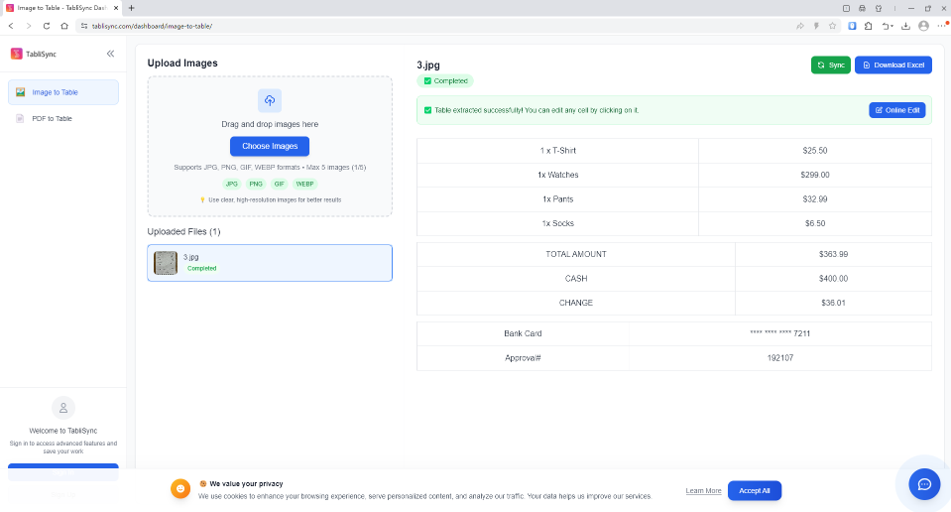
Task: Edit the '$36.01' cell
Action: point(833,303)
